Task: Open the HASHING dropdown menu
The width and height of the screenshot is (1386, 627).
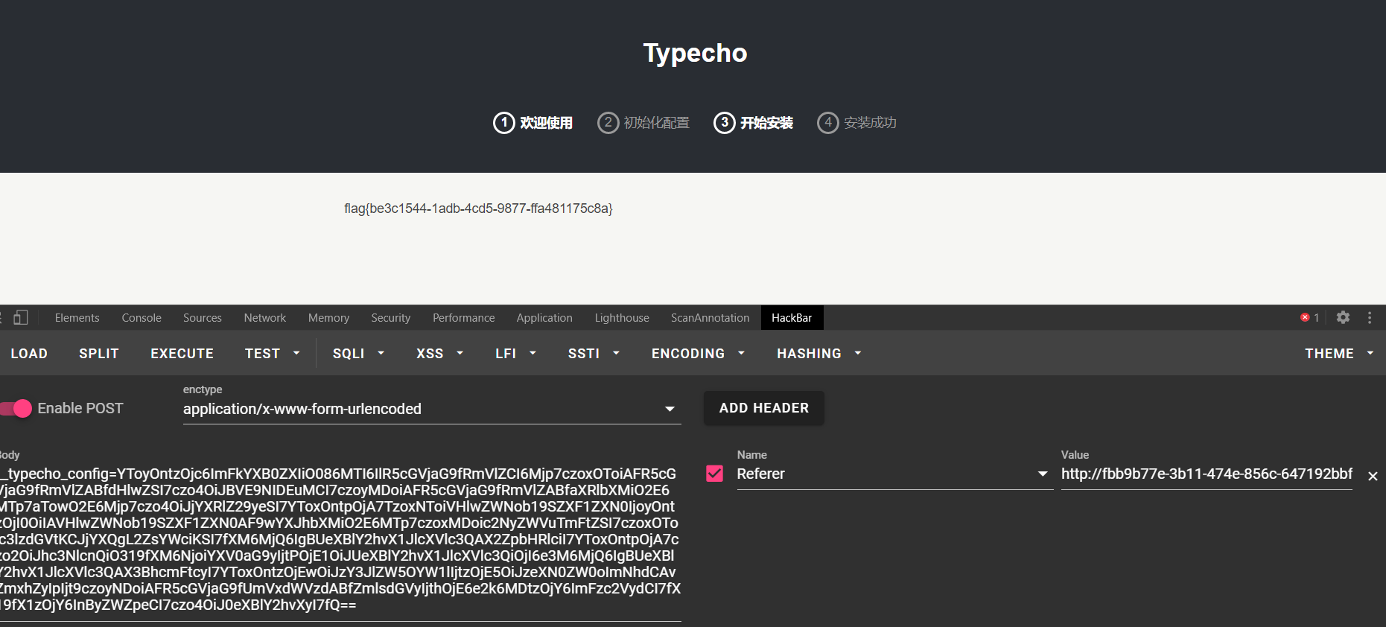Action: [819, 354]
